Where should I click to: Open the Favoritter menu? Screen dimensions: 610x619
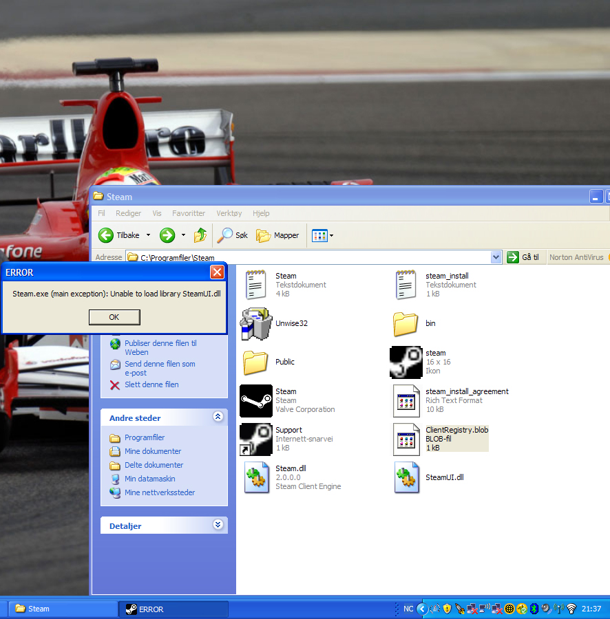click(x=189, y=213)
